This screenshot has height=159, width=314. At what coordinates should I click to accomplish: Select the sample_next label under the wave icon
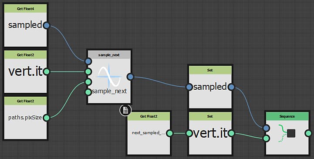pyautogui.click(x=109, y=91)
